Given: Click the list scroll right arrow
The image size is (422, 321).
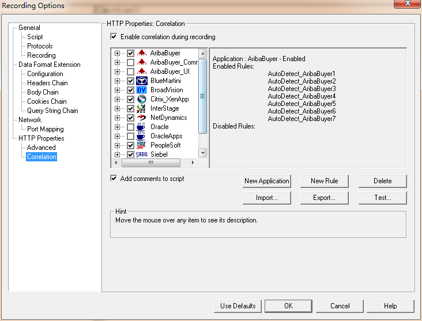Looking at the screenshot, I should [x=193, y=163].
